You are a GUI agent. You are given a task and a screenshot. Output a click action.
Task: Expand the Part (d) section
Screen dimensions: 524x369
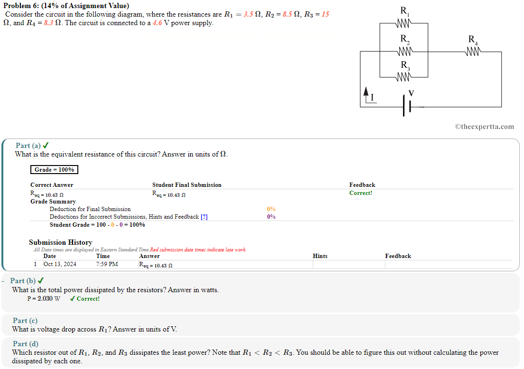click(x=25, y=343)
